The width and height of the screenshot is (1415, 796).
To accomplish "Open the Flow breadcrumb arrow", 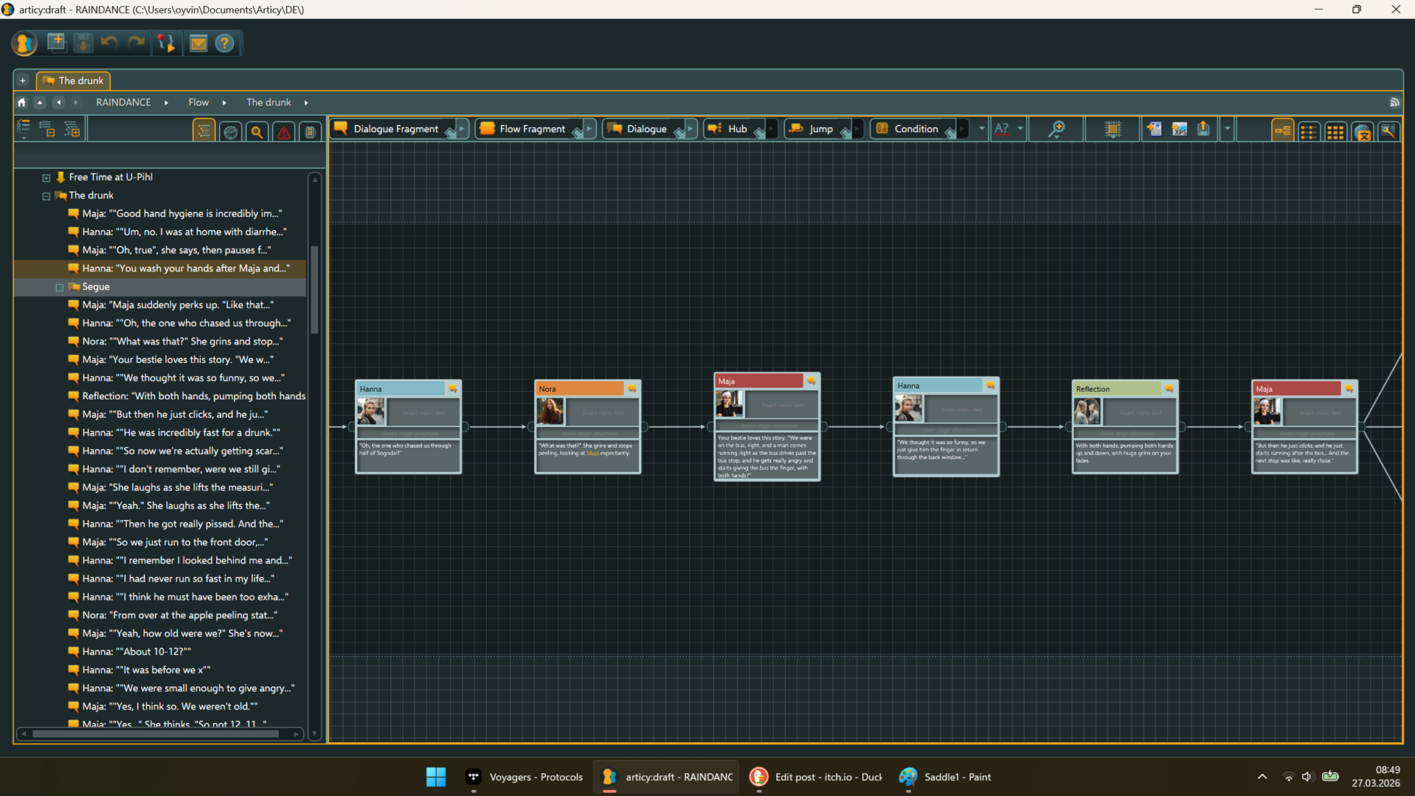I will (224, 103).
